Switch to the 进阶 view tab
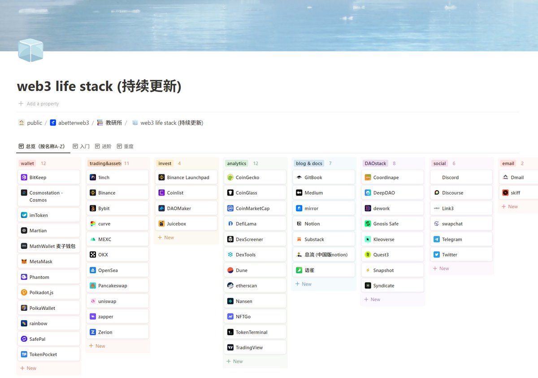 click(103, 146)
